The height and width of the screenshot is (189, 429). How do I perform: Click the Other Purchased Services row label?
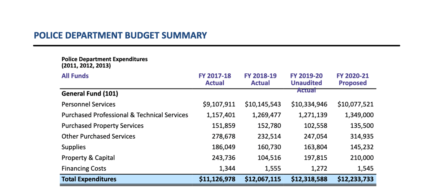[x=98, y=136]
